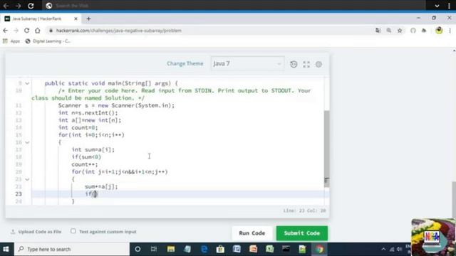Open Chrome's three-dot menu
This screenshot has height=256, width=456.
[x=450, y=31]
